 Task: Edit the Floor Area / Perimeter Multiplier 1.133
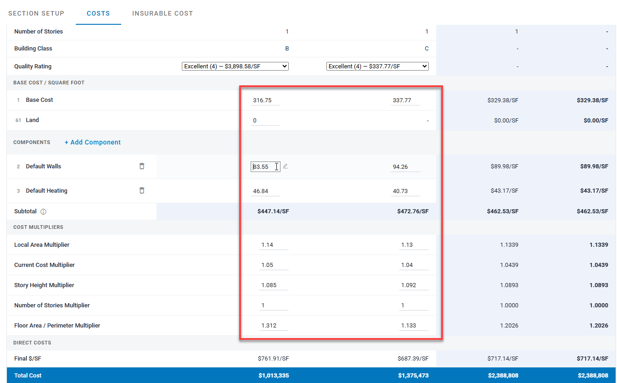point(414,325)
